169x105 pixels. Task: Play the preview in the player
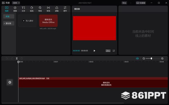tap(94, 51)
